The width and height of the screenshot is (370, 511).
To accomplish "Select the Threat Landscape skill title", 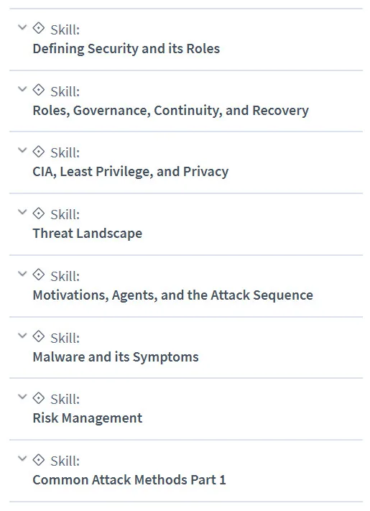I will 87,234.
